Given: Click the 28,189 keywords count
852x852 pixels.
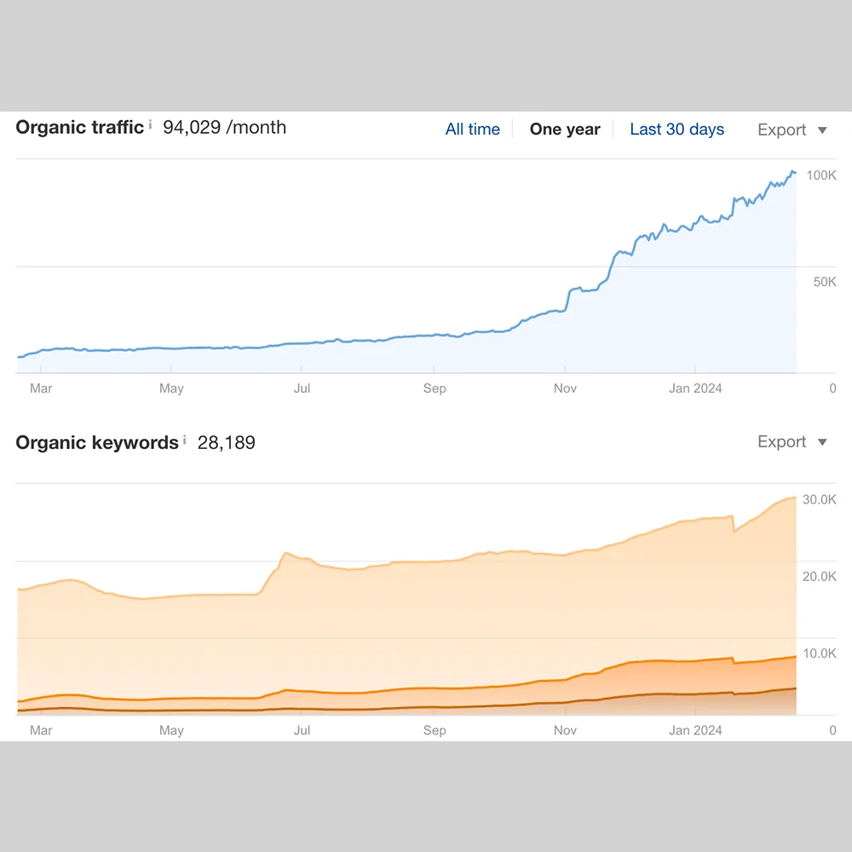Looking at the screenshot, I should pos(226,443).
